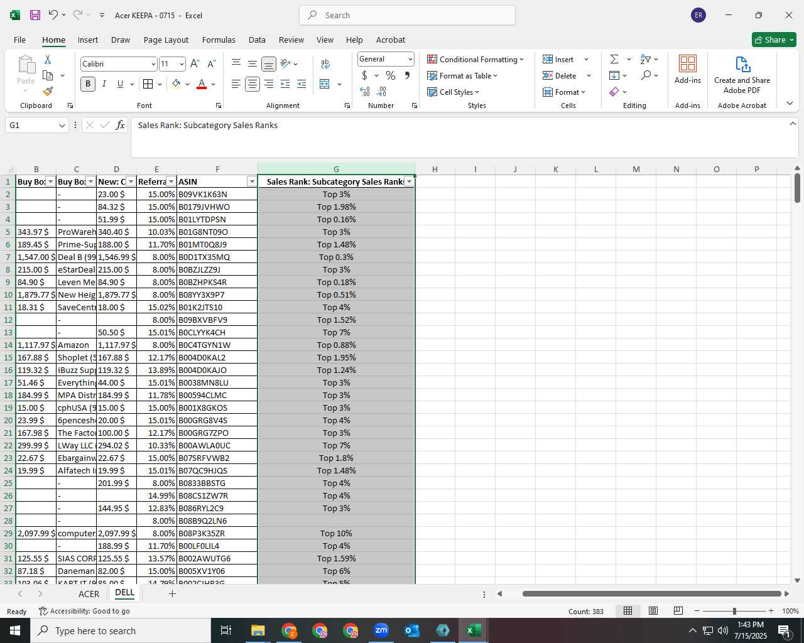This screenshot has height=643, width=804.
Task: Open the Cell Styles dropdown
Action: (454, 92)
